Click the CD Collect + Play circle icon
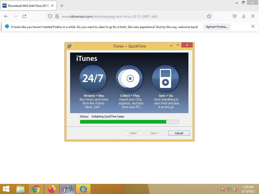Viewport: 259px width, 194px height. pyautogui.click(x=129, y=78)
